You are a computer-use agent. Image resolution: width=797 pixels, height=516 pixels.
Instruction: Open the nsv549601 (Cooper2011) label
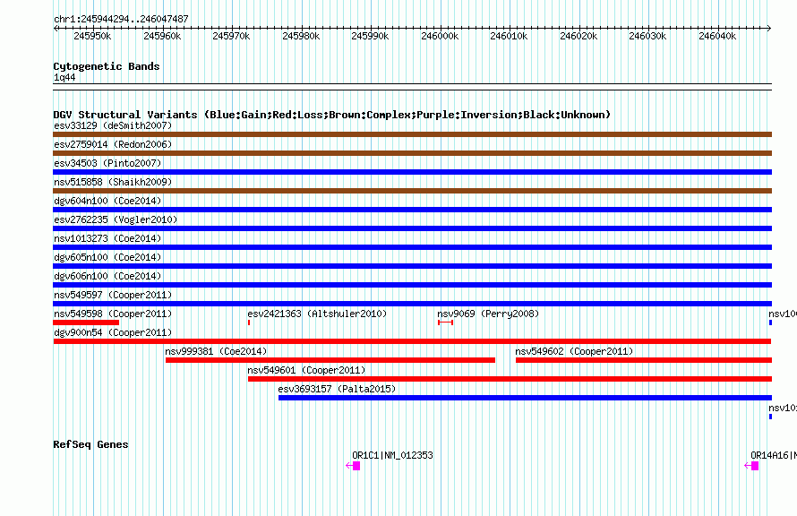(306, 370)
